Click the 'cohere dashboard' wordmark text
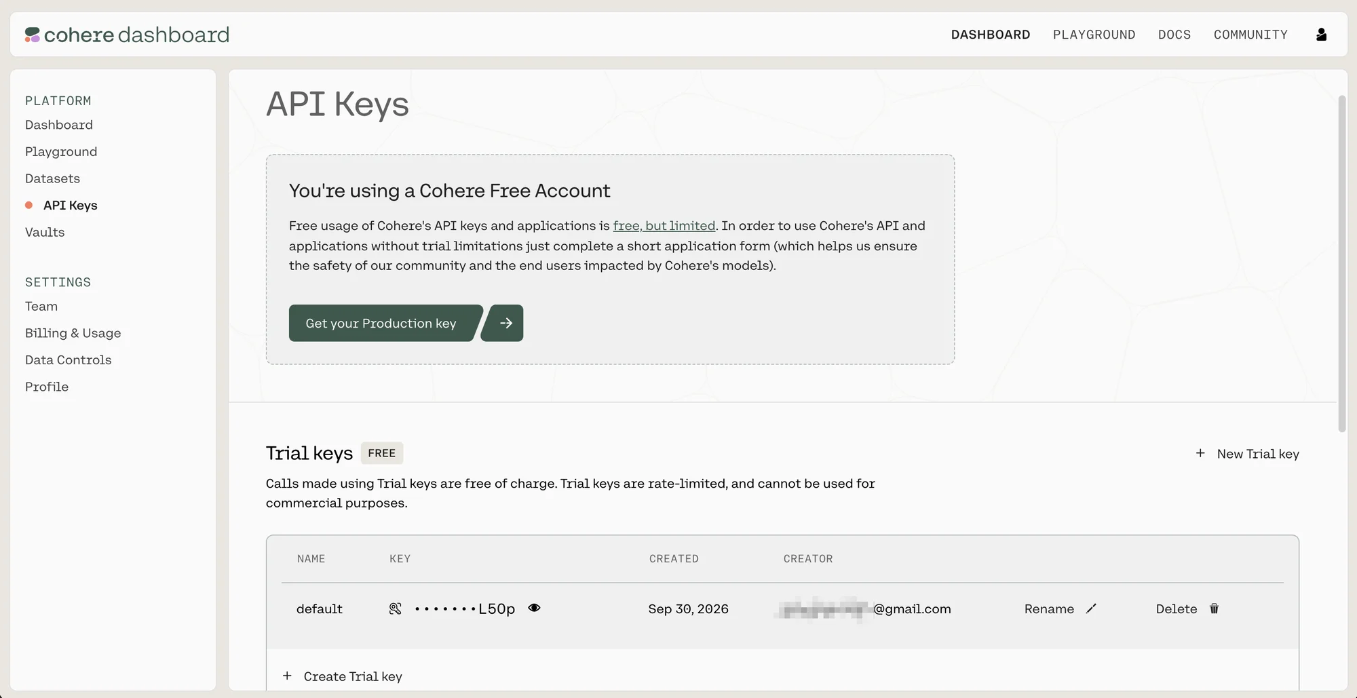 pos(136,35)
